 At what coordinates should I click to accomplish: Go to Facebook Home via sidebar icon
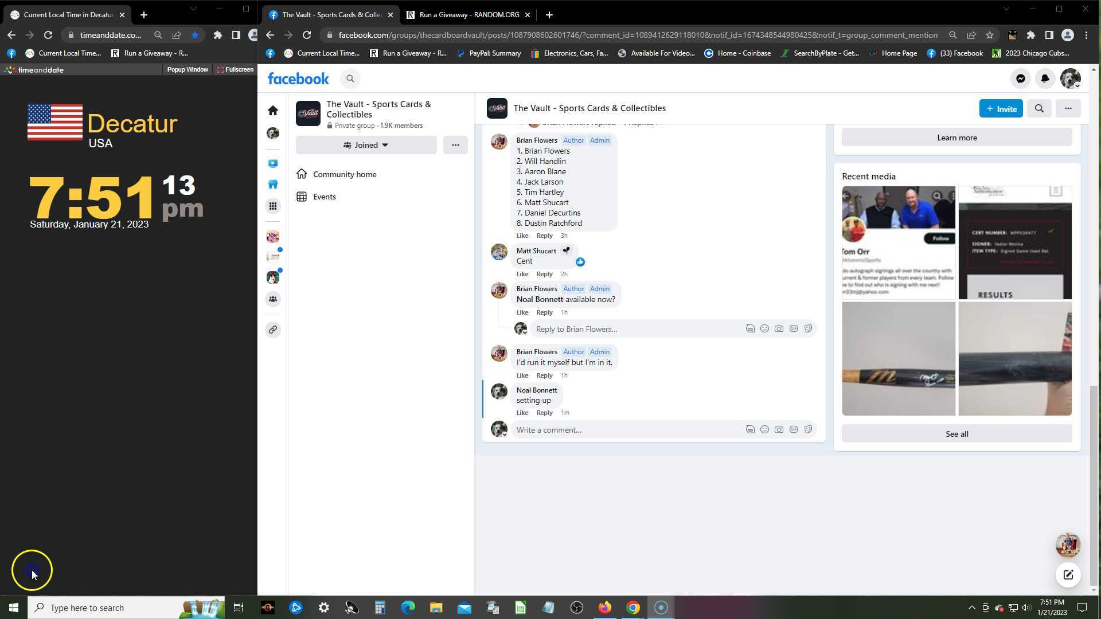pyautogui.click(x=273, y=111)
